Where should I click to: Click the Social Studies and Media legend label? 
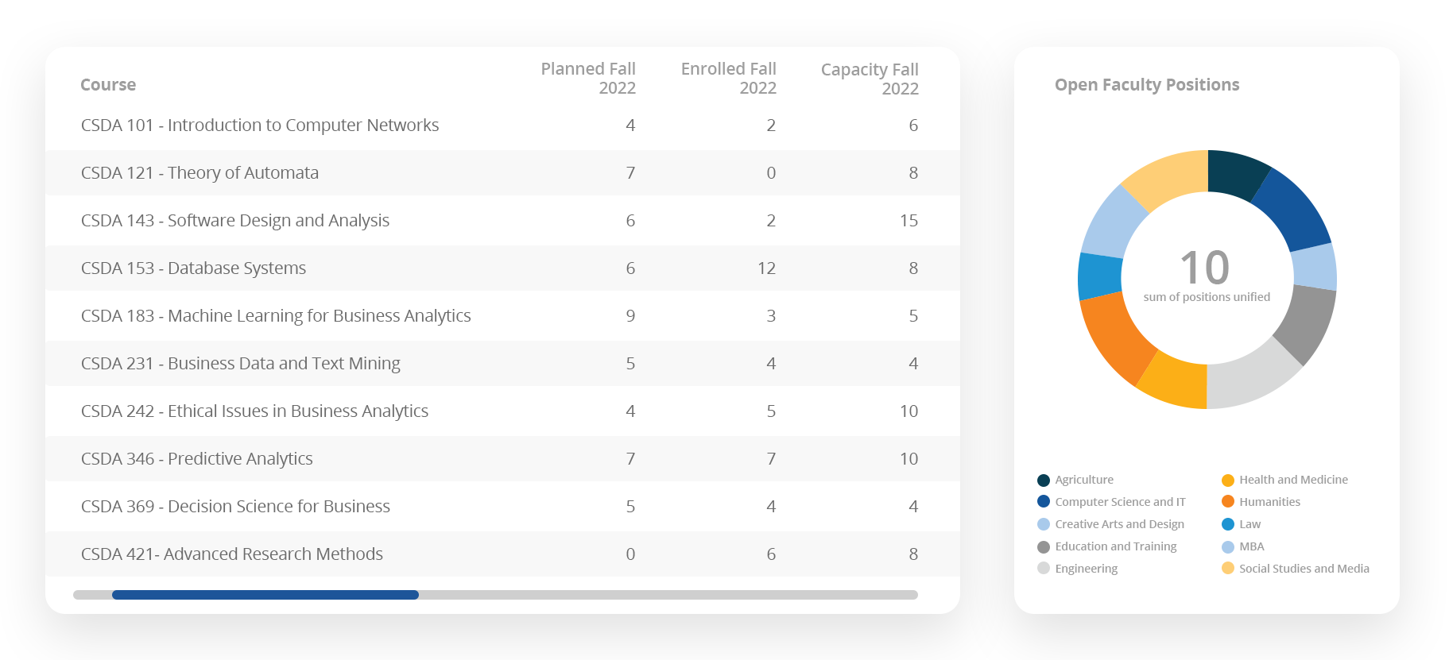point(1304,569)
